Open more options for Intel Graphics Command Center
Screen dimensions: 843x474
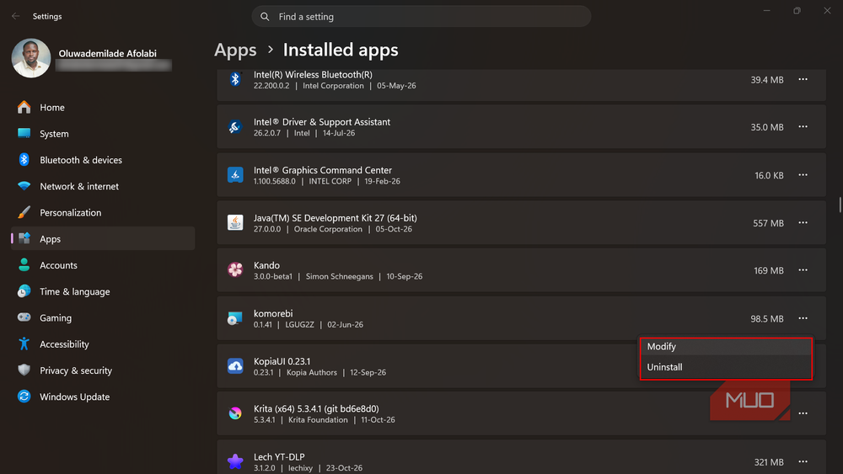803,175
